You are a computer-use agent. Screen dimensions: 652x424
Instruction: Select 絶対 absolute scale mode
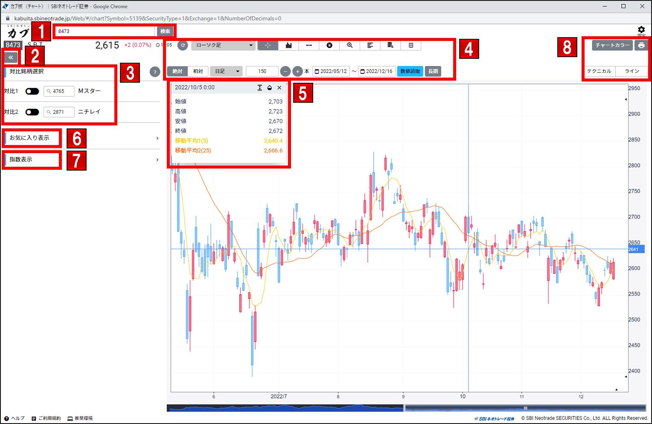pyautogui.click(x=178, y=71)
